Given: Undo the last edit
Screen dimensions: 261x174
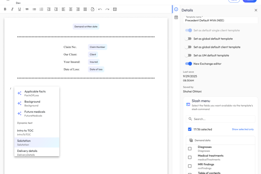Looking at the screenshot, I should click(x=100, y=9).
